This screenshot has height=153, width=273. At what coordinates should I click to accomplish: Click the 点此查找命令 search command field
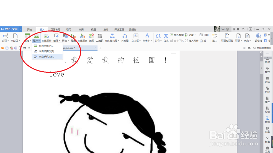click(262, 48)
